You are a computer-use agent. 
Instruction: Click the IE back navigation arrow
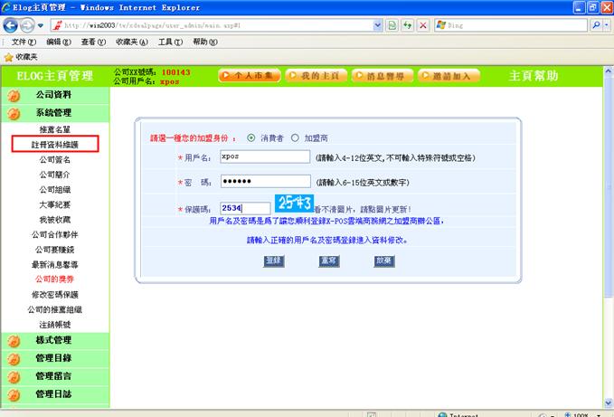[x=12, y=25]
